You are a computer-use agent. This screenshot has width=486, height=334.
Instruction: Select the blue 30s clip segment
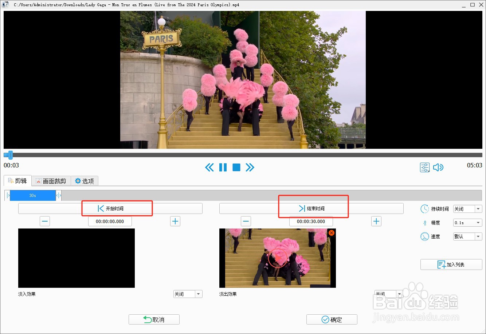(33, 195)
